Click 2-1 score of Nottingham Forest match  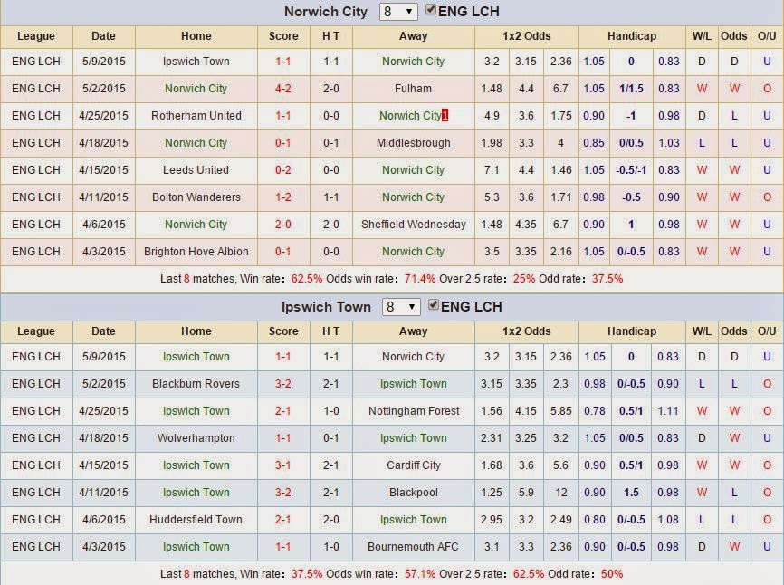(283, 411)
